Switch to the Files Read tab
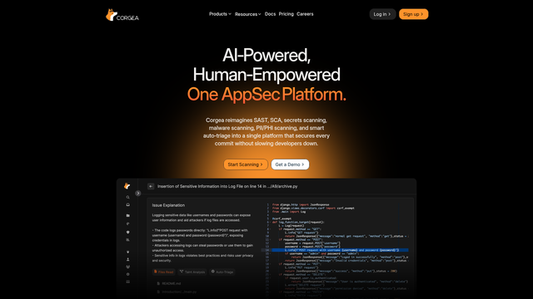This screenshot has height=299, width=533. pyautogui.click(x=164, y=272)
